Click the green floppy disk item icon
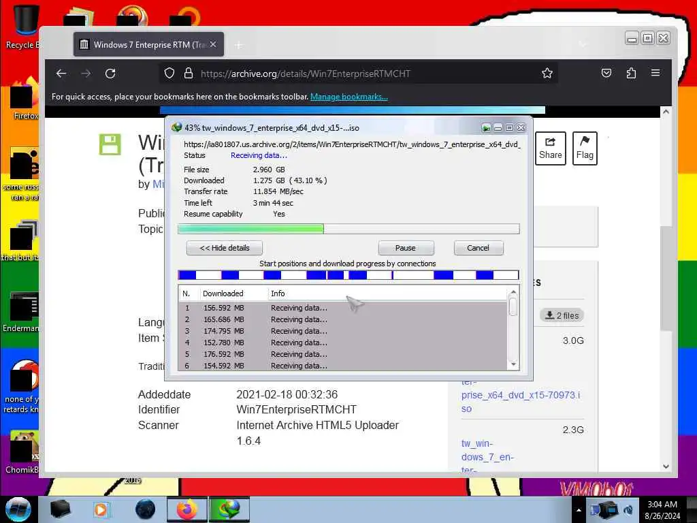This screenshot has width=697, height=523. [x=110, y=144]
